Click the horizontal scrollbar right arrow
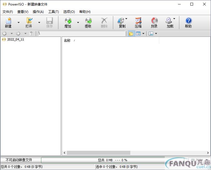The image size is (211, 170). [208, 153]
